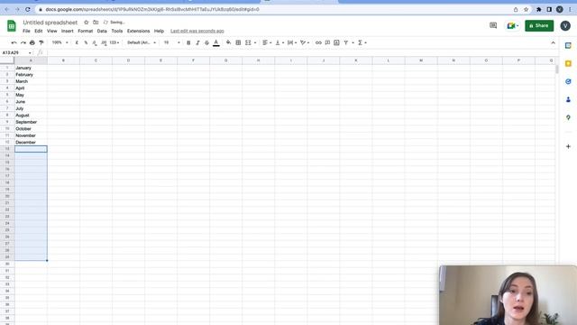
Task: Open the font family dropdown
Action: click(x=142, y=42)
